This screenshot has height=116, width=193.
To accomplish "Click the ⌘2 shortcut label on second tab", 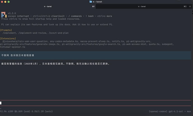I will [185, 6].
